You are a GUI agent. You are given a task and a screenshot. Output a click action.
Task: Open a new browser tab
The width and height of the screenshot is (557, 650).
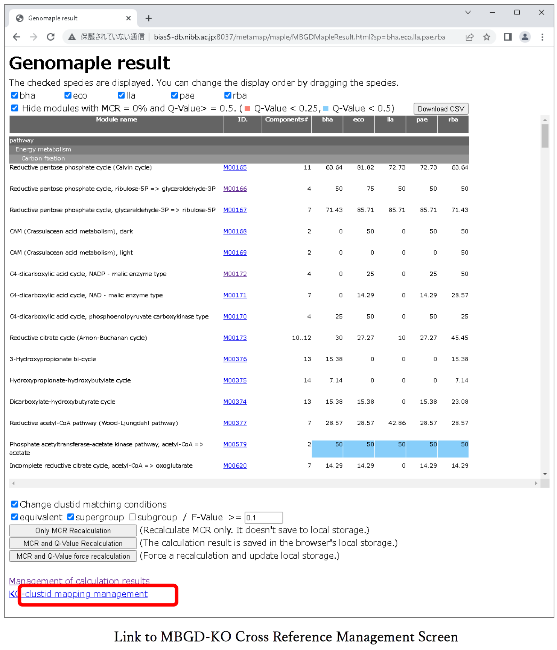coord(149,18)
